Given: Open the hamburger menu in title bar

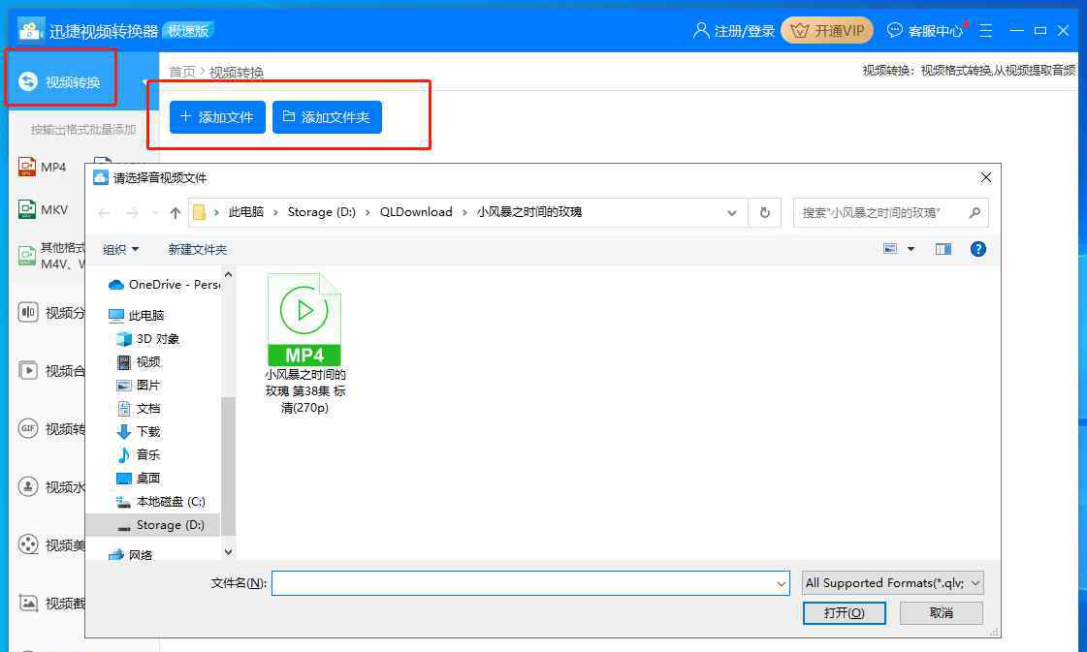Looking at the screenshot, I should coord(985,31).
